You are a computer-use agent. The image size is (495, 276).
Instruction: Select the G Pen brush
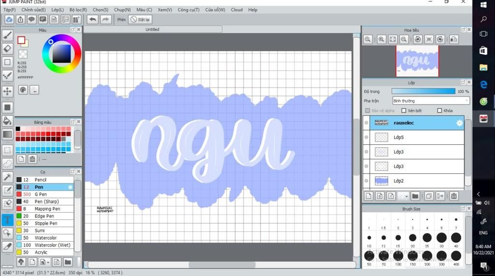44,194
